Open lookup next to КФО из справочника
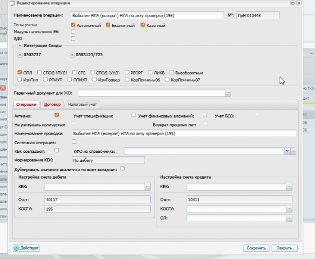Viewport: 315px width, 259px height. tap(293, 151)
